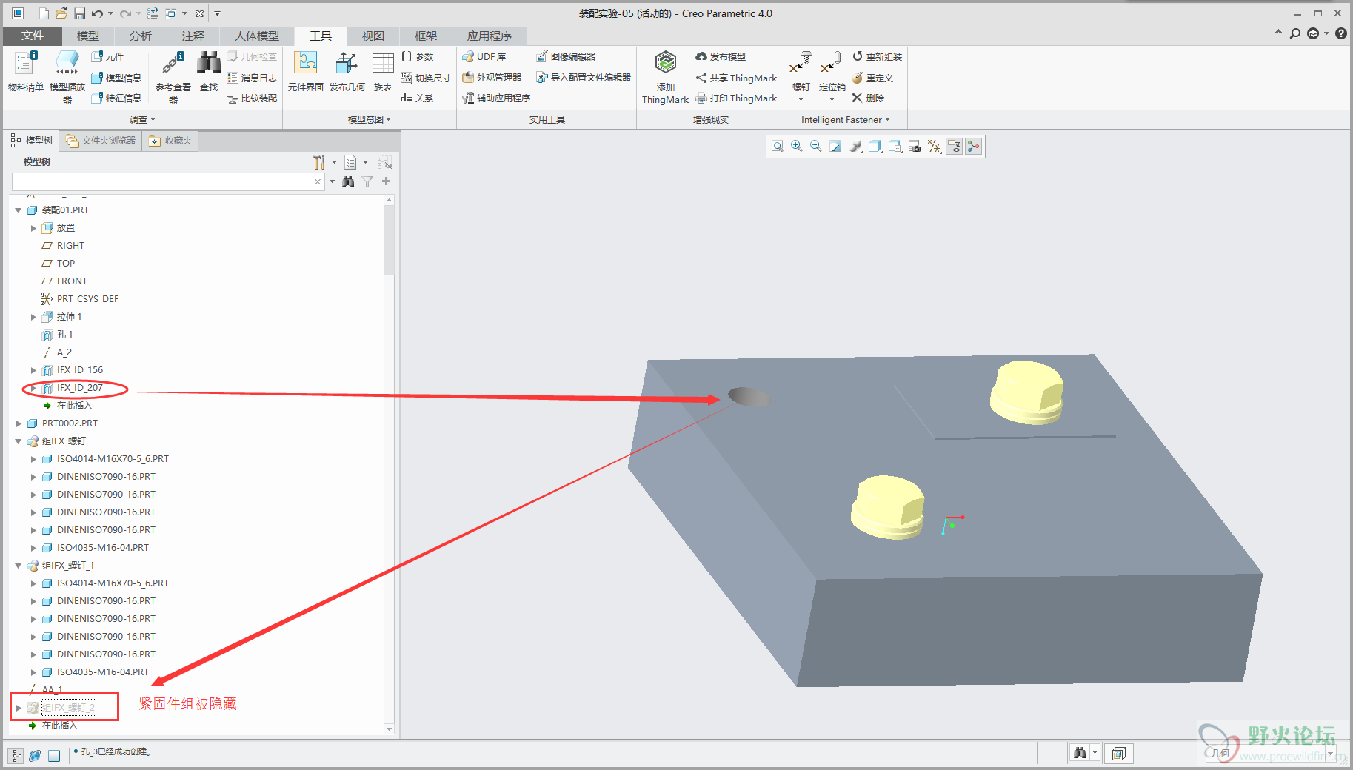1353x770 pixels.
Task: Click the screenshot camera icon in graphics toolbar
Action: (x=915, y=147)
